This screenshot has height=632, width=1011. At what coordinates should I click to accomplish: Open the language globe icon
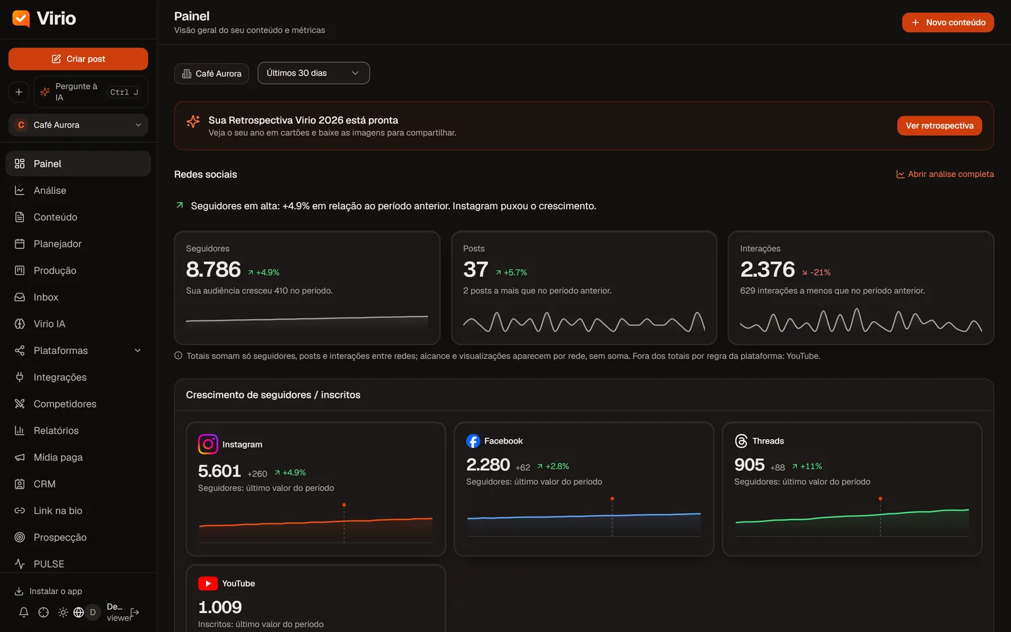click(79, 612)
